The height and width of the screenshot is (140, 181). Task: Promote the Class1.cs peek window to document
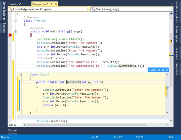tap(163, 70)
